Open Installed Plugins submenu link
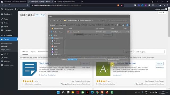This screenshot has height=95, width=170. [x=6, y=43]
